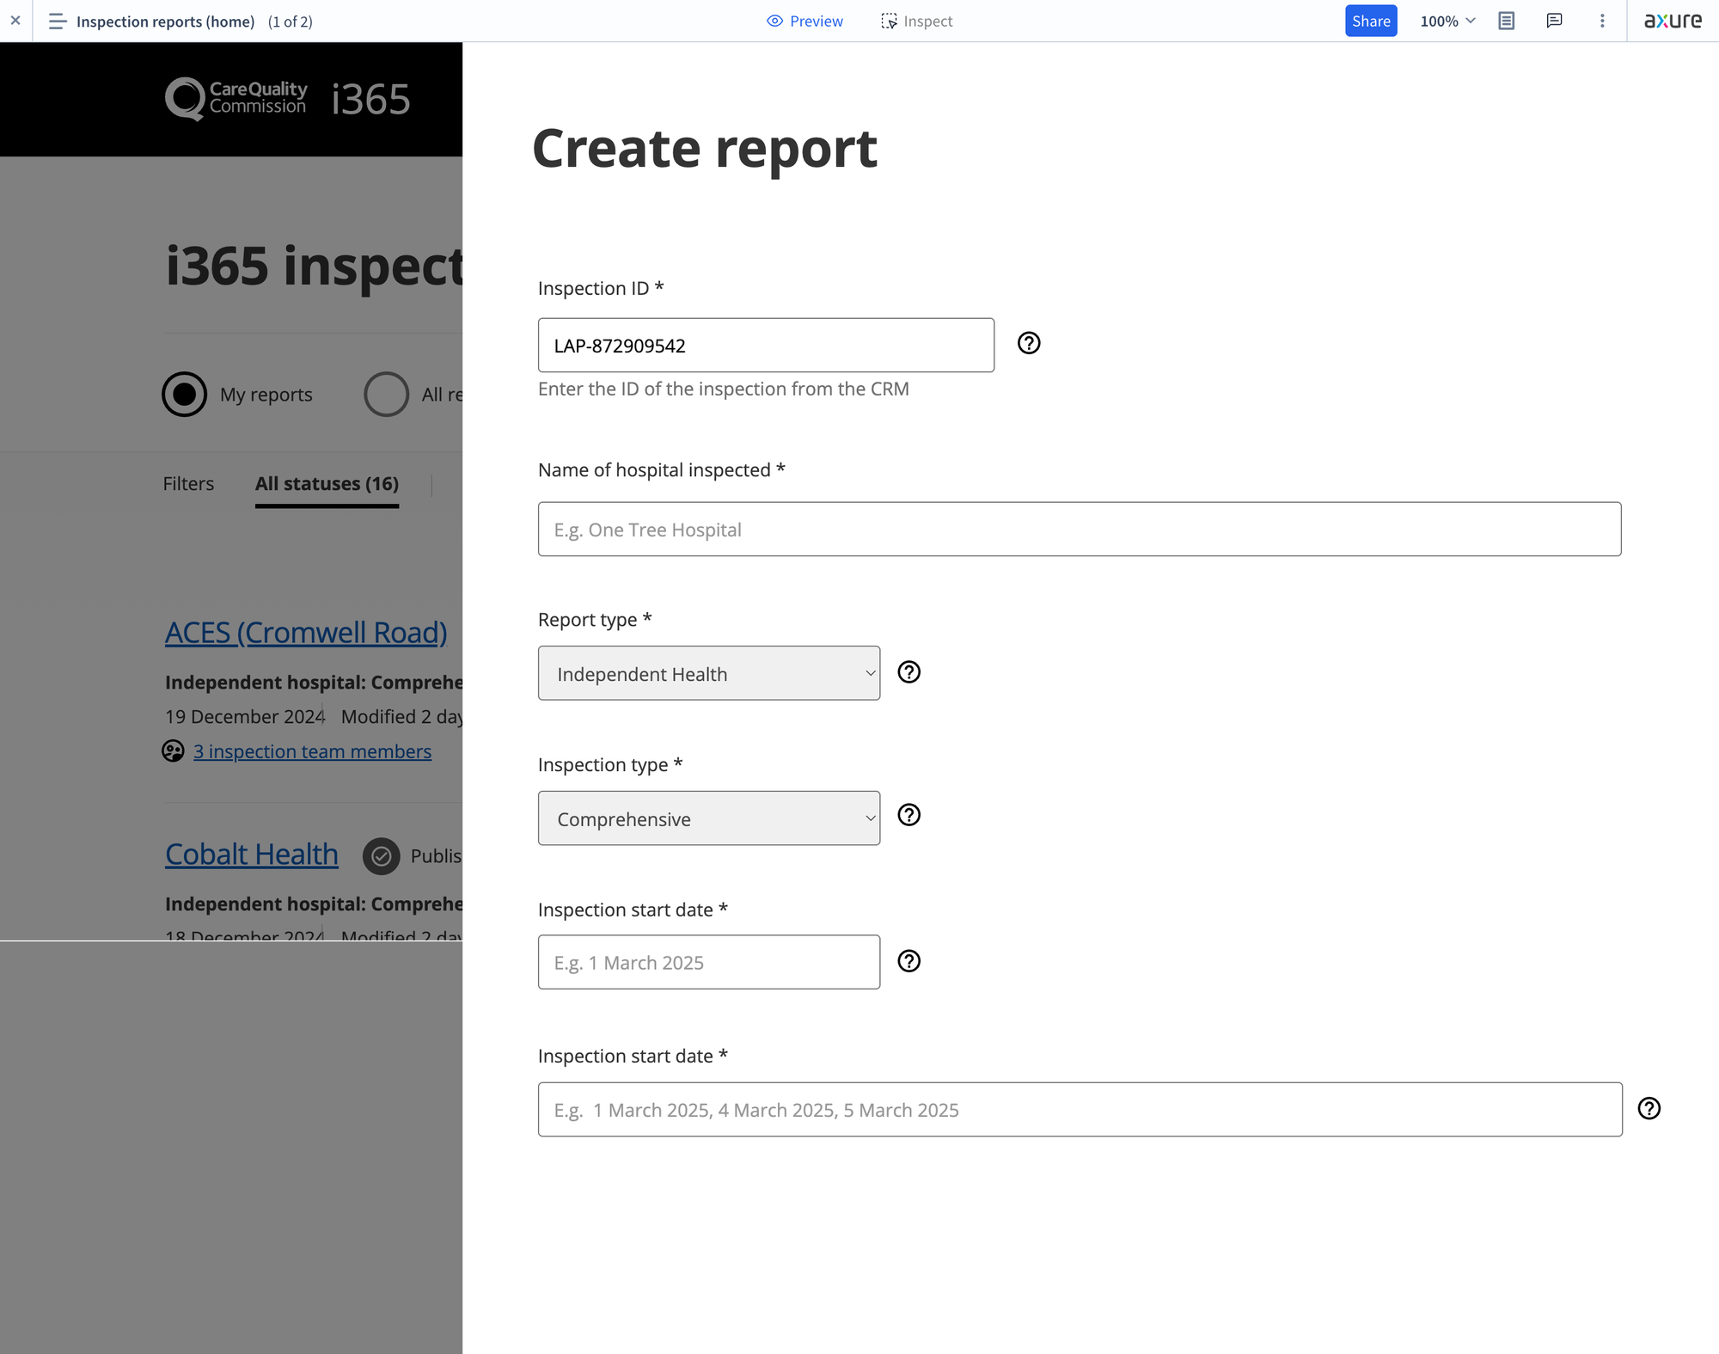Expand the Report type dropdown
This screenshot has width=1719, height=1354.
click(x=708, y=673)
